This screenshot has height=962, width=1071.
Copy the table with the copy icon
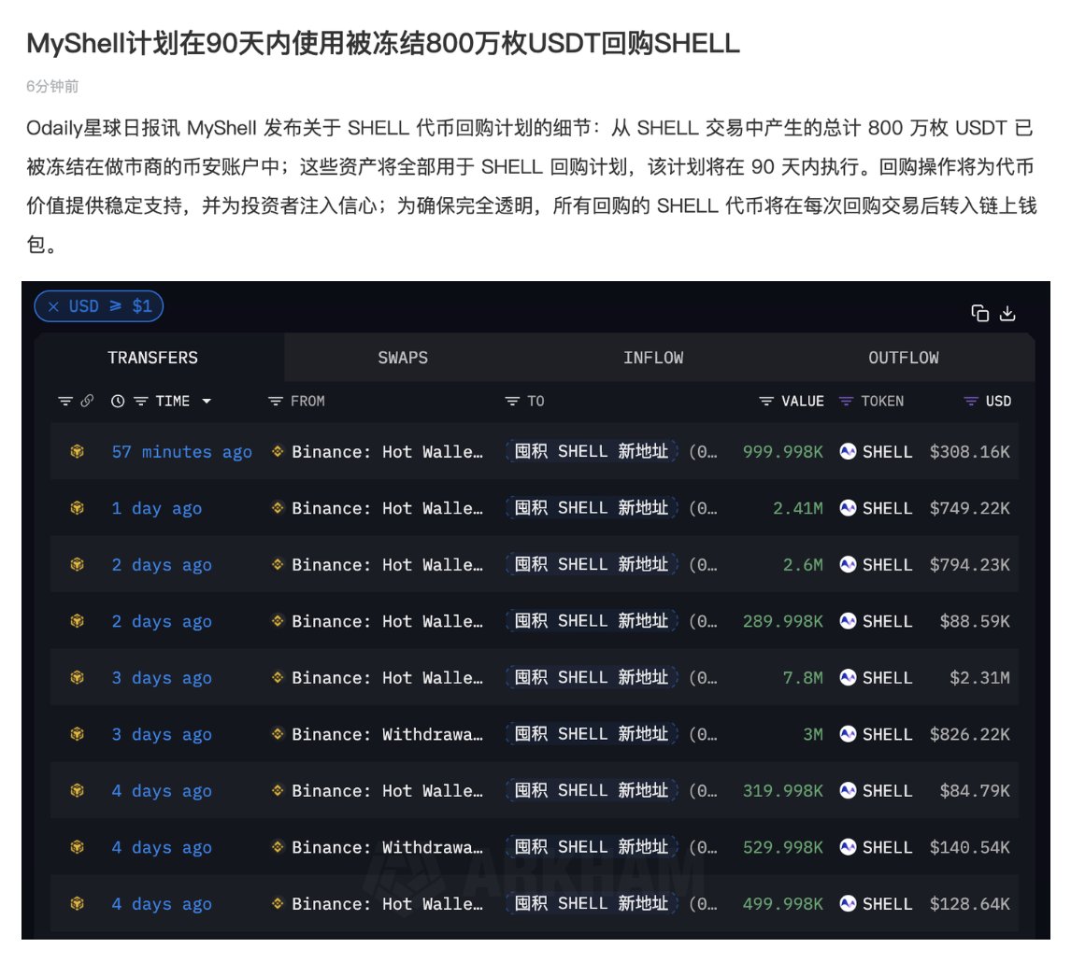pos(980,313)
